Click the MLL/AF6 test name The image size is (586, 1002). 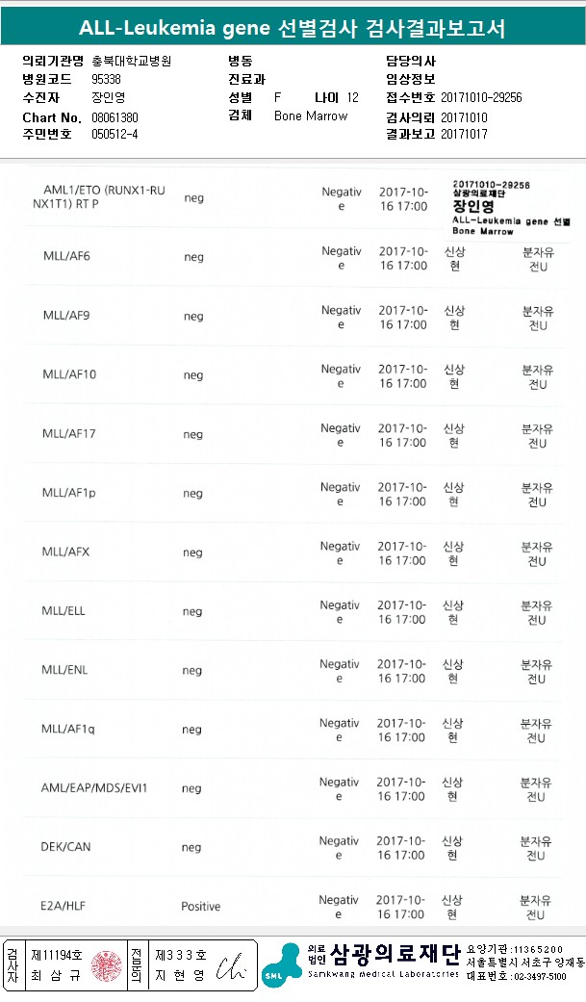[65, 257]
